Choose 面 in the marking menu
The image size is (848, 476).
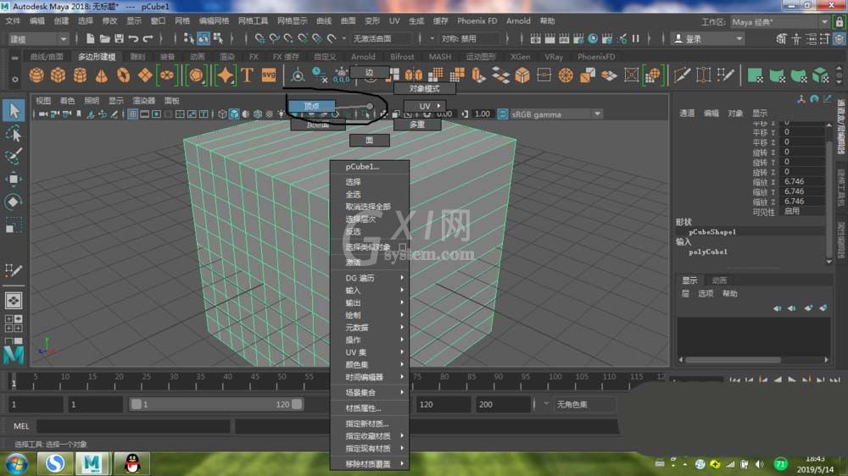(370, 141)
